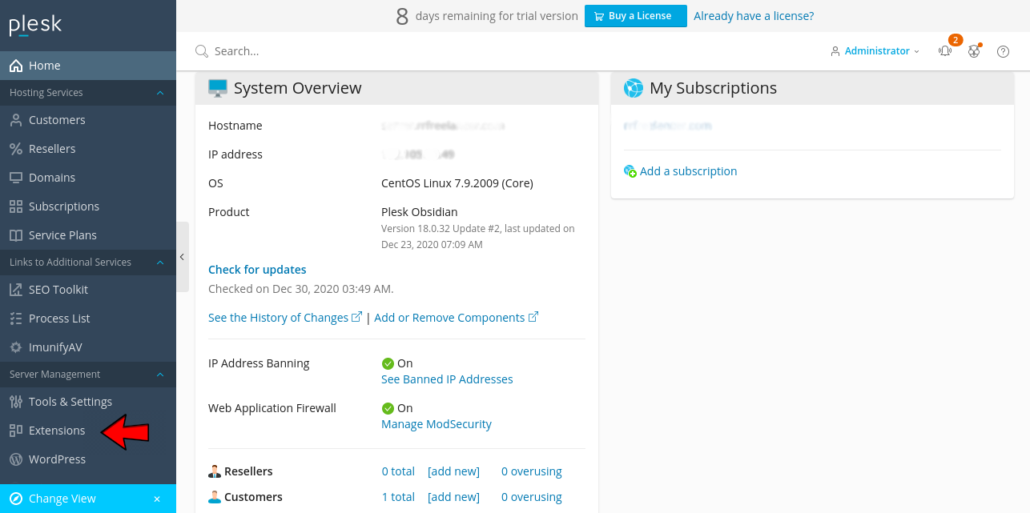
Task: Click the Service Plans book icon
Action: click(16, 235)
